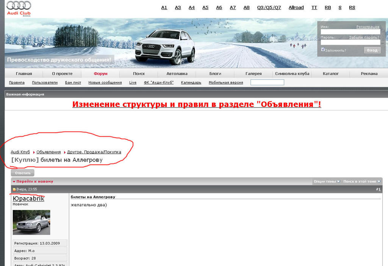This screenshot has height=266, width=388.
Task: Click the search box near Мобильная версия
Action: [x=267, y=82]
